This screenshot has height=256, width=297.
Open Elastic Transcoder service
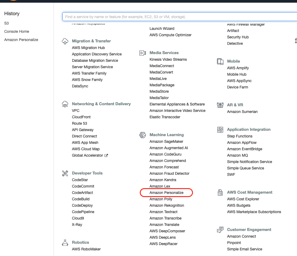(x=165, y=117)
